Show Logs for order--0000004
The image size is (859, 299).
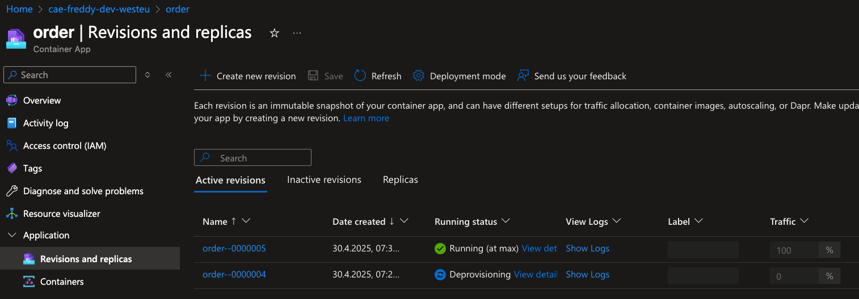tap(587, 275)
